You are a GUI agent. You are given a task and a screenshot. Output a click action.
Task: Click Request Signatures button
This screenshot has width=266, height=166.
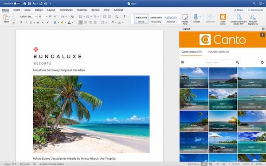[253, 19]
